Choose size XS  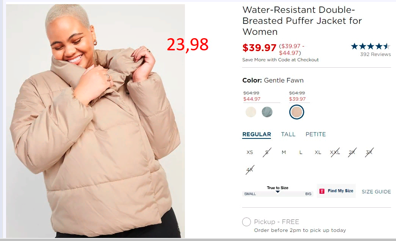(x=250, y=152)
